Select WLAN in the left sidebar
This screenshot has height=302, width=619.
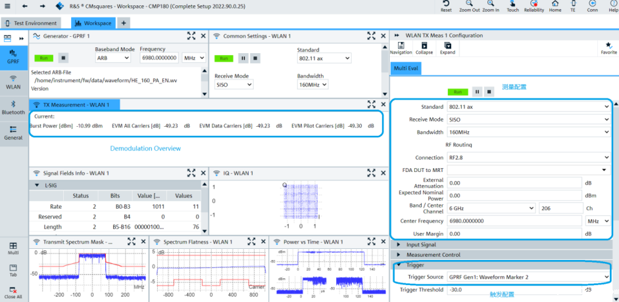click(13, 82)
